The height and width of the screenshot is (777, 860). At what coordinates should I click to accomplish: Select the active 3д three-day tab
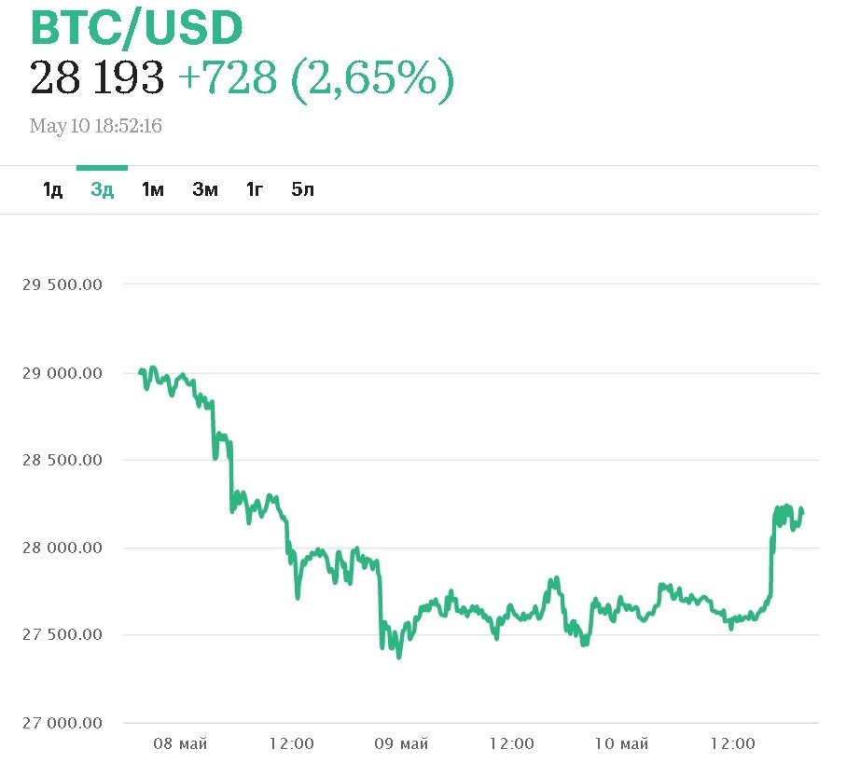102,190
